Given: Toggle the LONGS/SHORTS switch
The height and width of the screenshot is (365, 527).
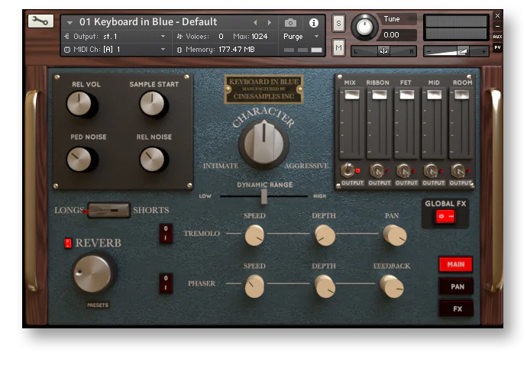Looking at the screenshot, I should (x=108, y=210).
